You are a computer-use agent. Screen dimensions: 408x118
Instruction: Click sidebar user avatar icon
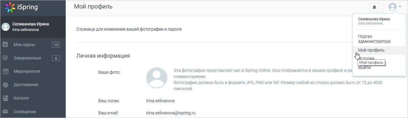coord(5,27)
